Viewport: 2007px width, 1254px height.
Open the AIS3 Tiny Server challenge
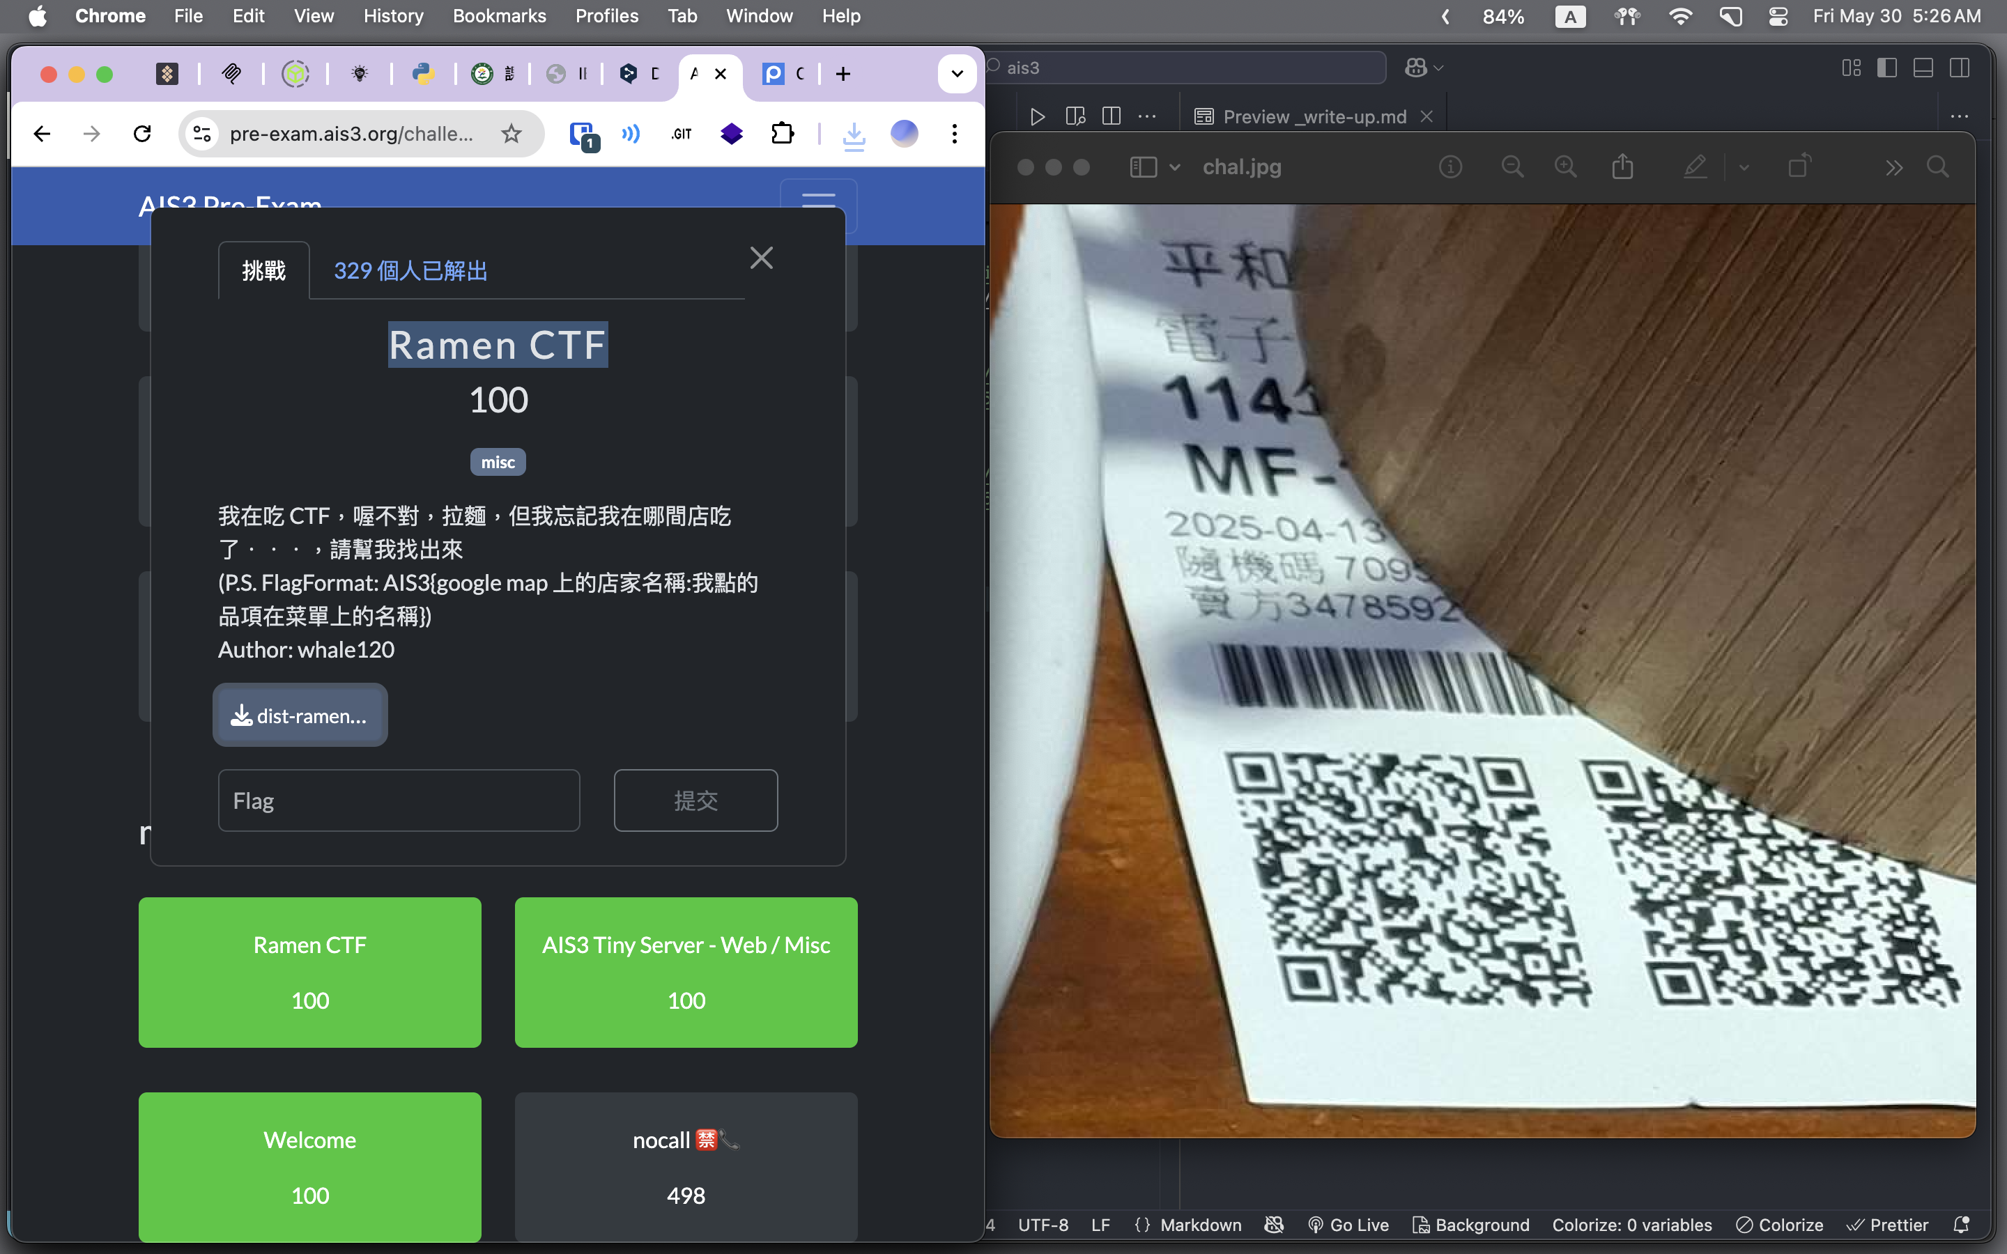tap(686, 972)
